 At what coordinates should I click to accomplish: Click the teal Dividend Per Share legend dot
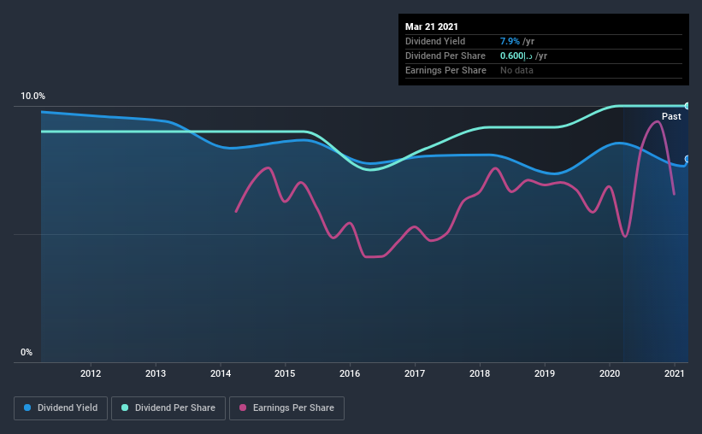tap(125, 408)
